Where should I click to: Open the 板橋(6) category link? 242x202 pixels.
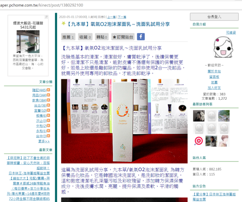(41, 116)
